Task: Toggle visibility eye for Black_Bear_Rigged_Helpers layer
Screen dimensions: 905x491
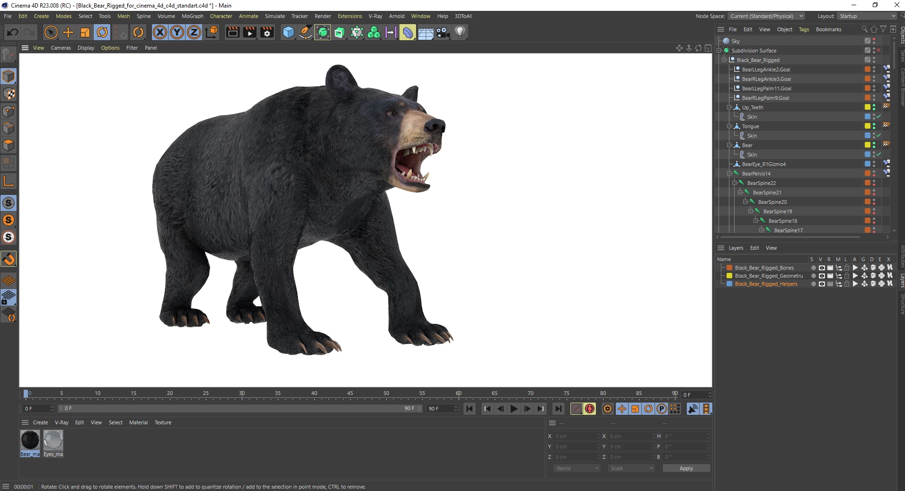Action: pyautogui.click(x=822, y=284)
